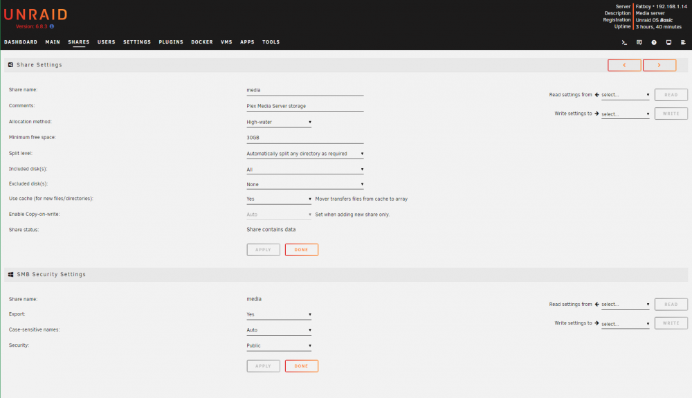Open the Users tab

[107, 42]
